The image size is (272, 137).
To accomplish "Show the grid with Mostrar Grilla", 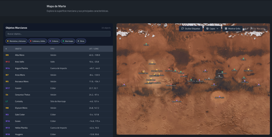I will 232,29.
